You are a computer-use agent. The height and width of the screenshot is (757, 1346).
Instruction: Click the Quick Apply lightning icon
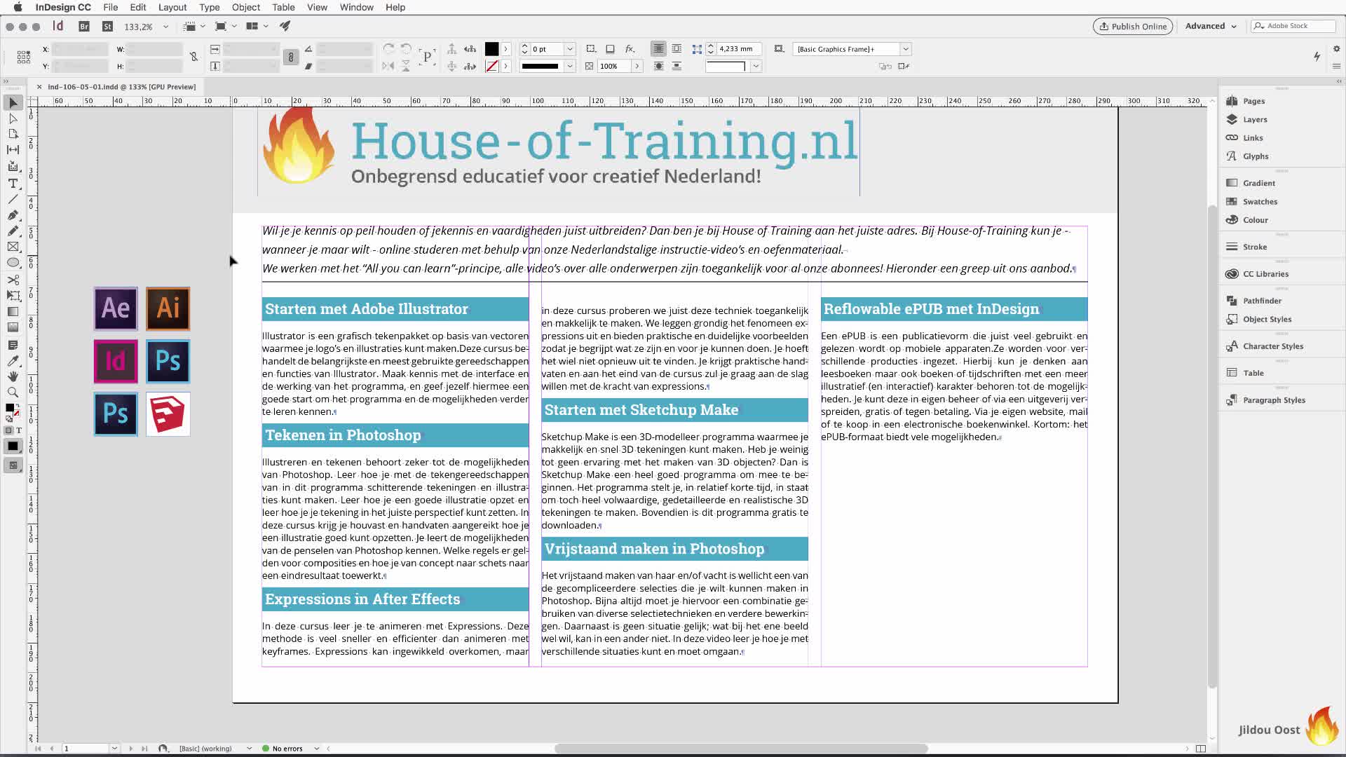point(1317,56)
